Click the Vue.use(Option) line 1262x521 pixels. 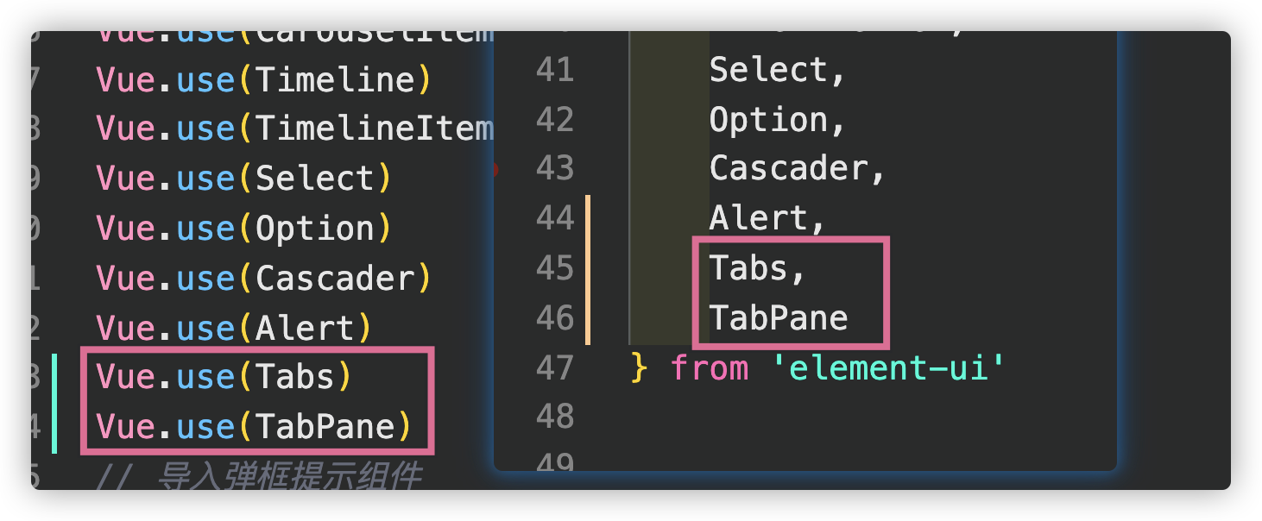coord(244,229)
